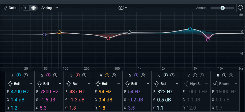This screenshot has width=245, height=112.
Task: Click the -1.6 dB gain value
Action: [x=48, y=100]
